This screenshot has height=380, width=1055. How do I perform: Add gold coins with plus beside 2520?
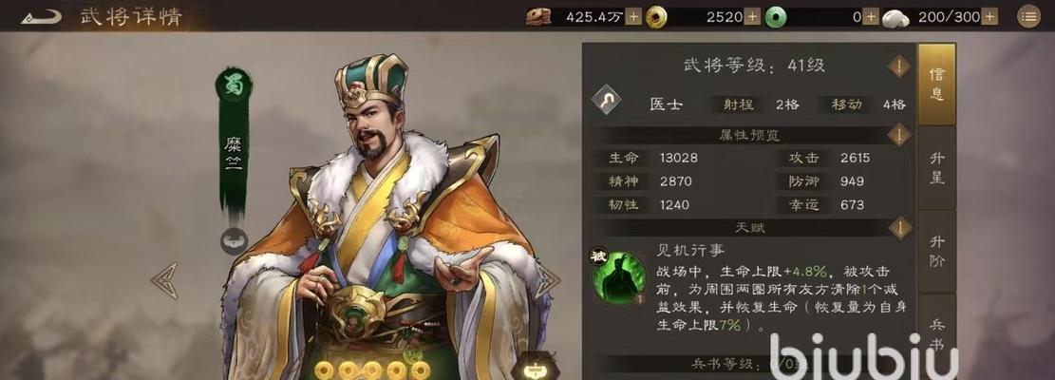(752, 17)
